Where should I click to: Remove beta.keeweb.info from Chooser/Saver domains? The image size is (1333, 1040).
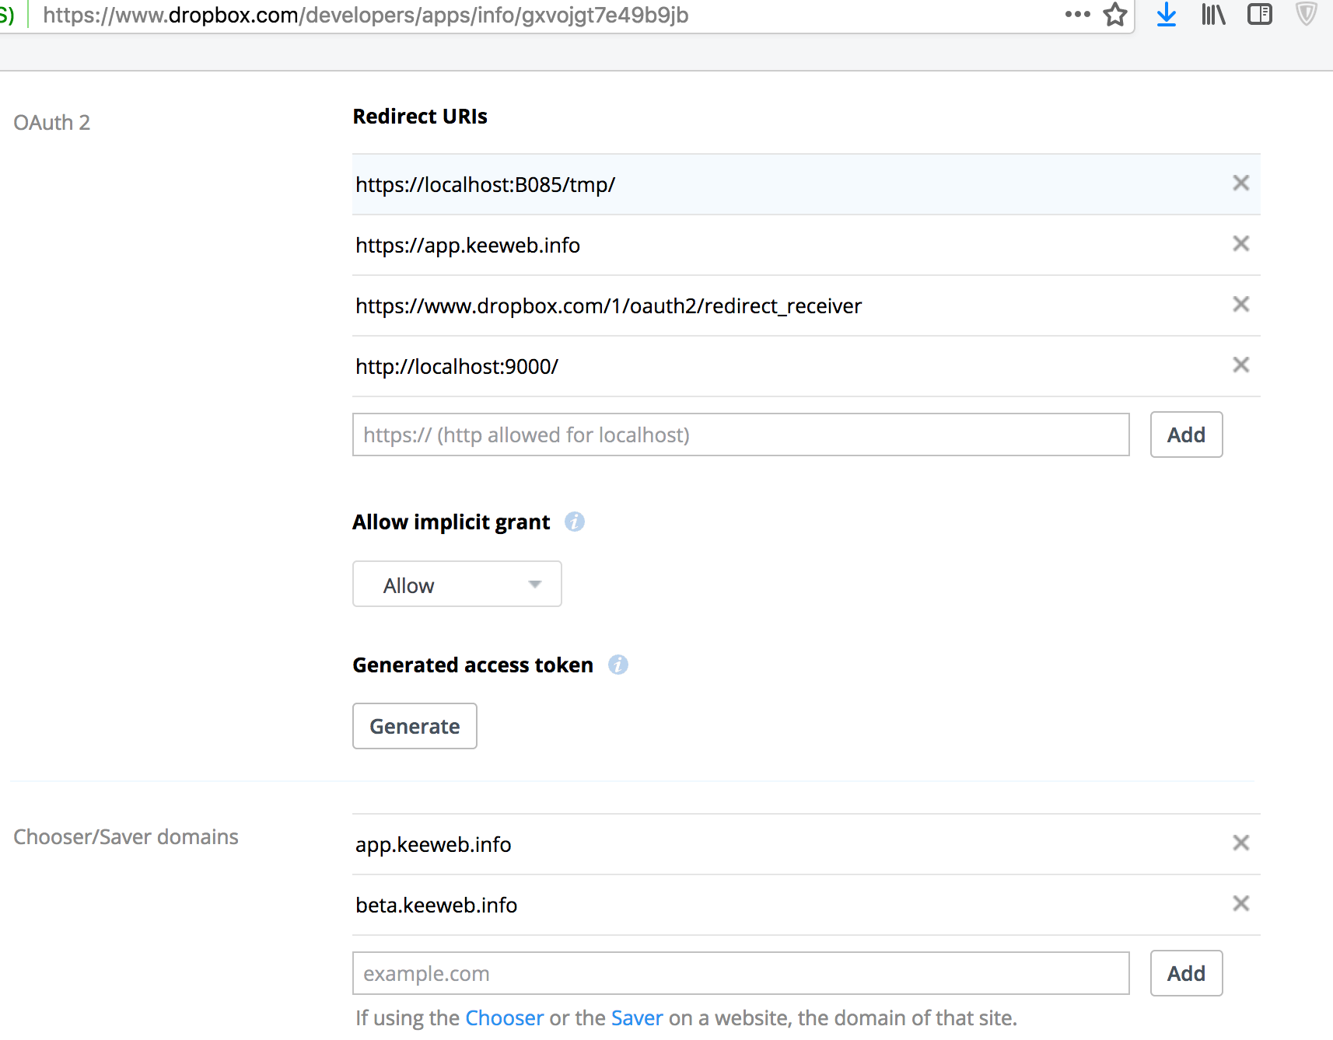coord(1240,903)
